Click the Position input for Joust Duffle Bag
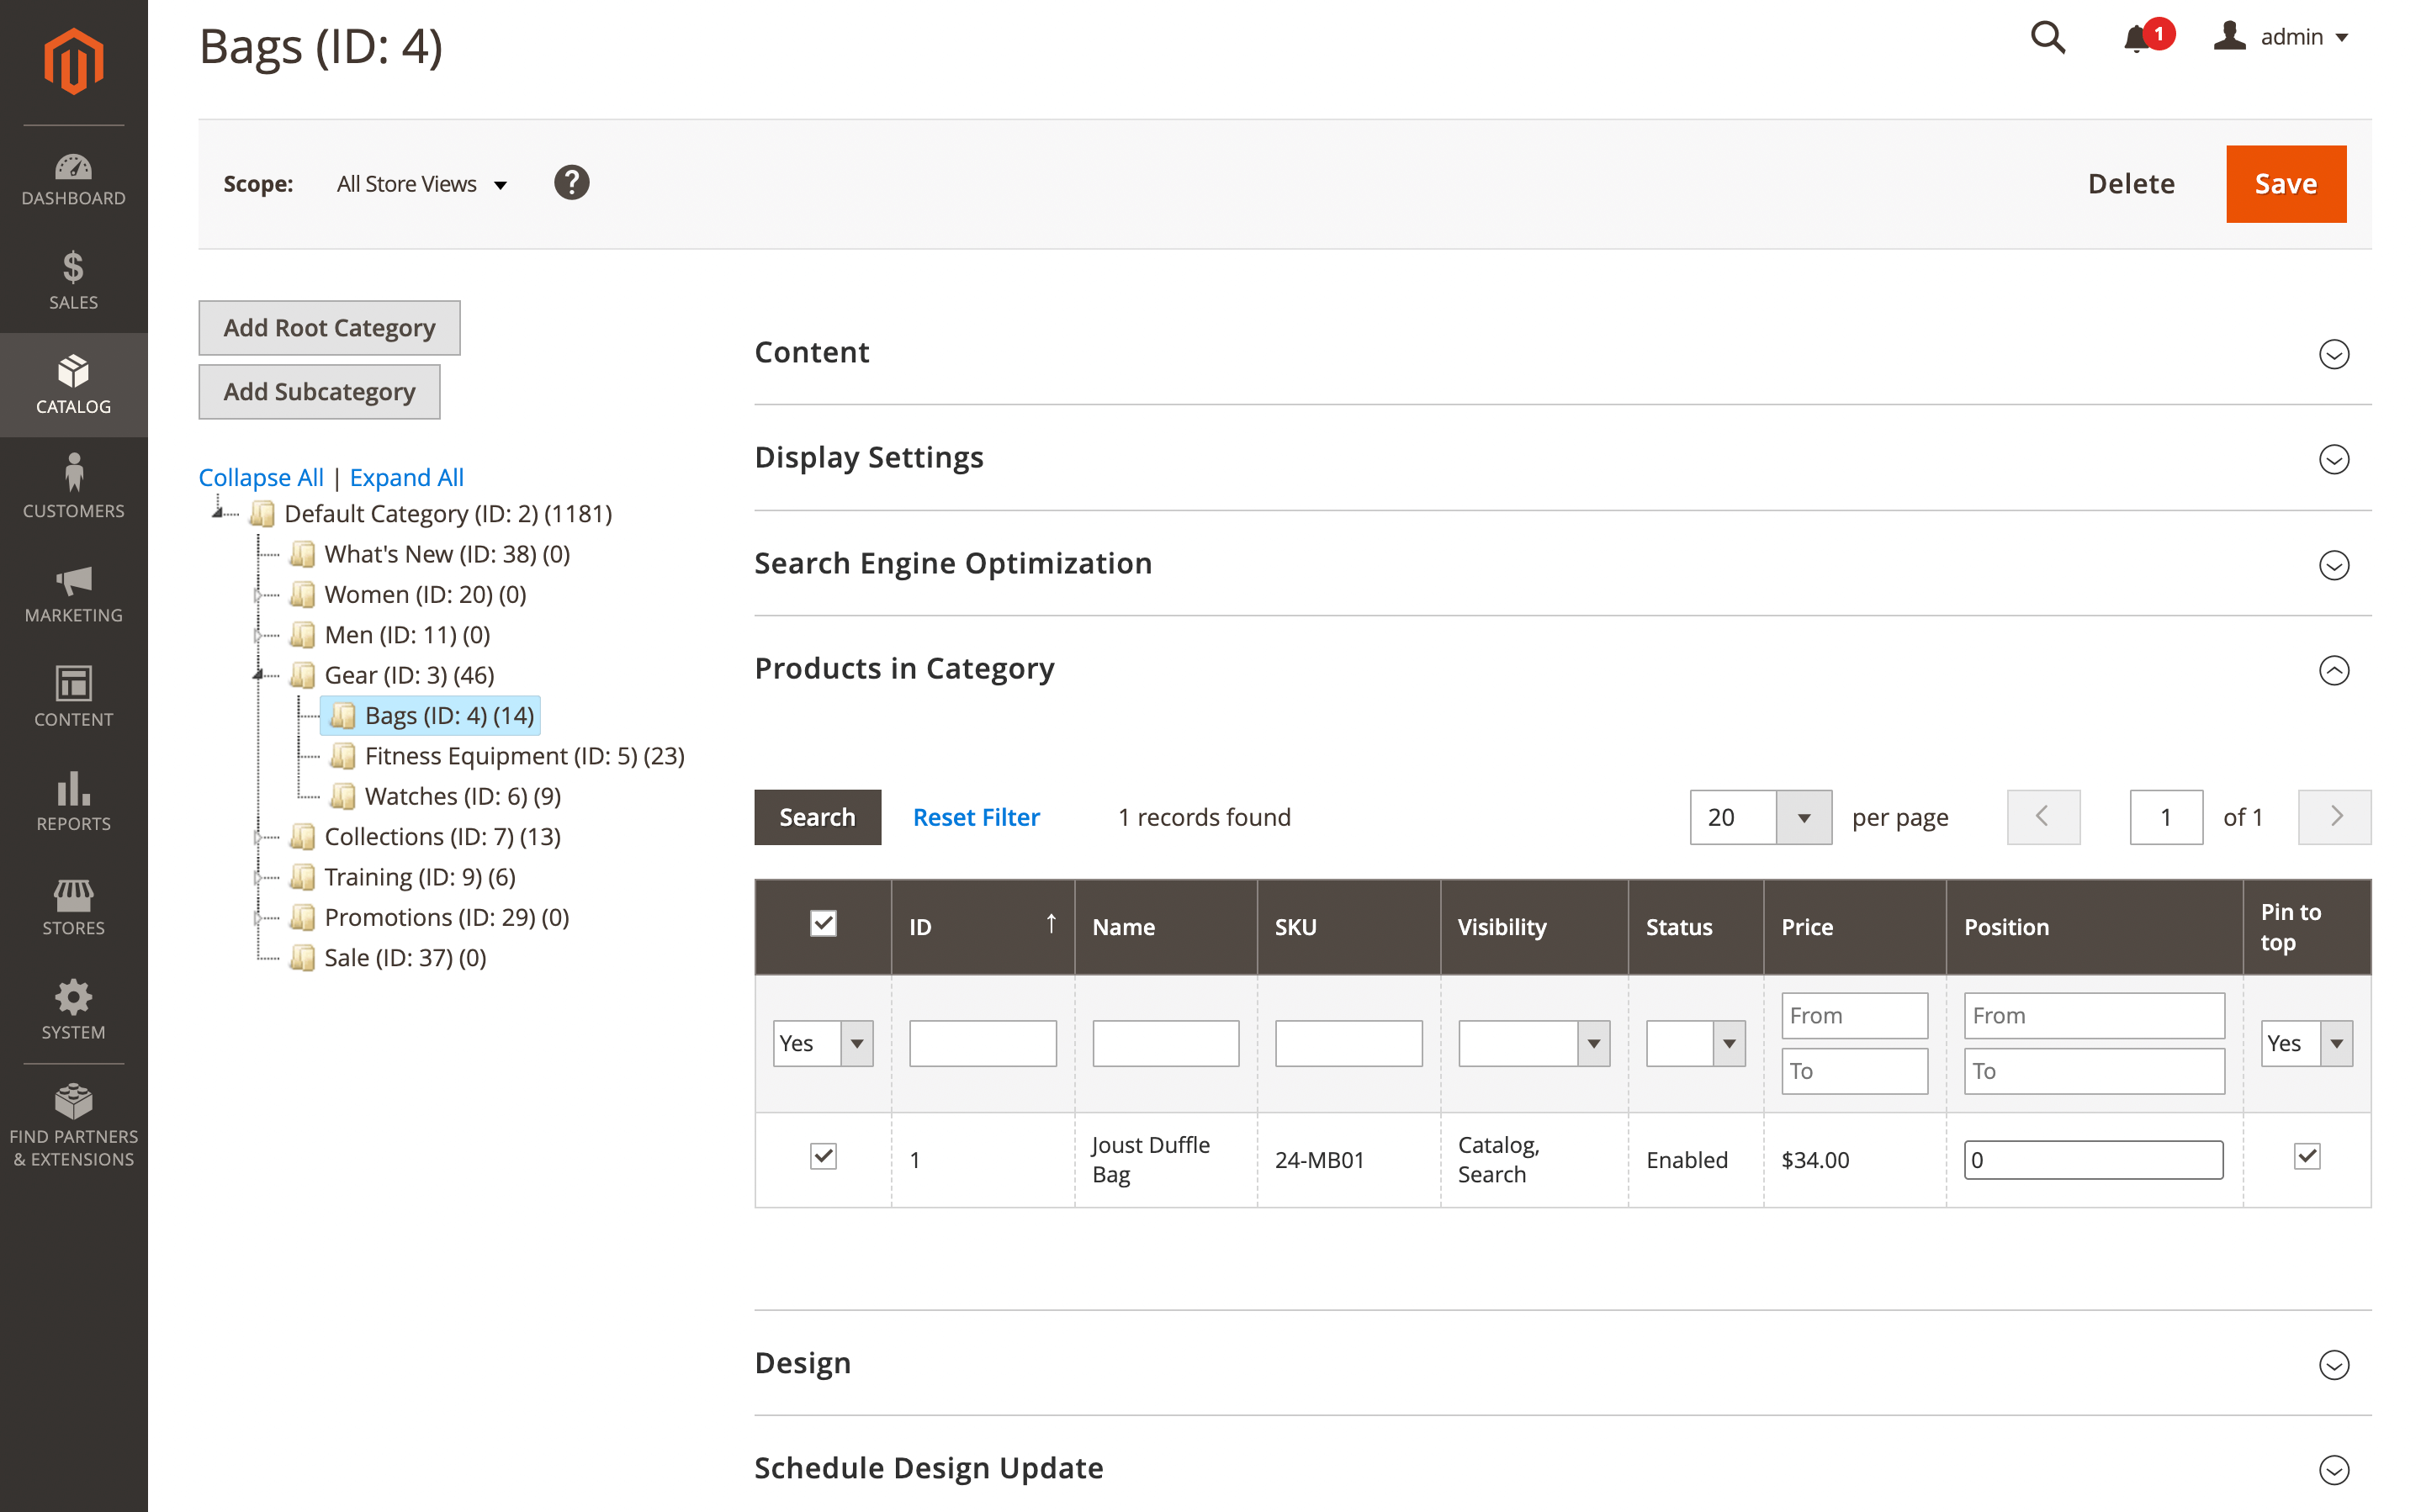2421x1512 pixels. point(2092,1160)
